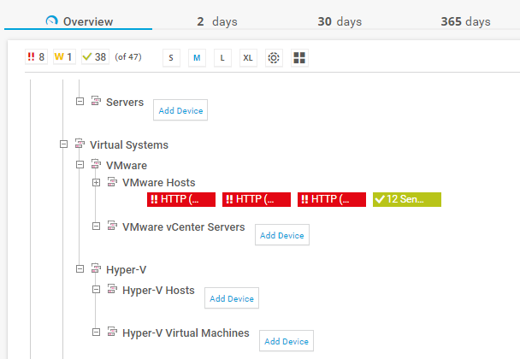Click the Hyper-V group icon
Screen dimensions: 520x359
pos(96,269)
